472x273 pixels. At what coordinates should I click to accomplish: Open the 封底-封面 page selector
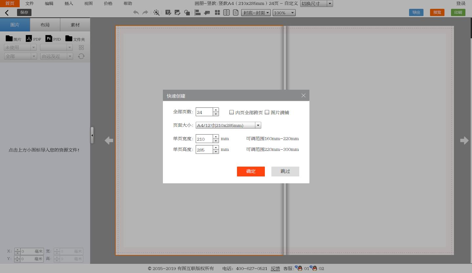[256, 13]
